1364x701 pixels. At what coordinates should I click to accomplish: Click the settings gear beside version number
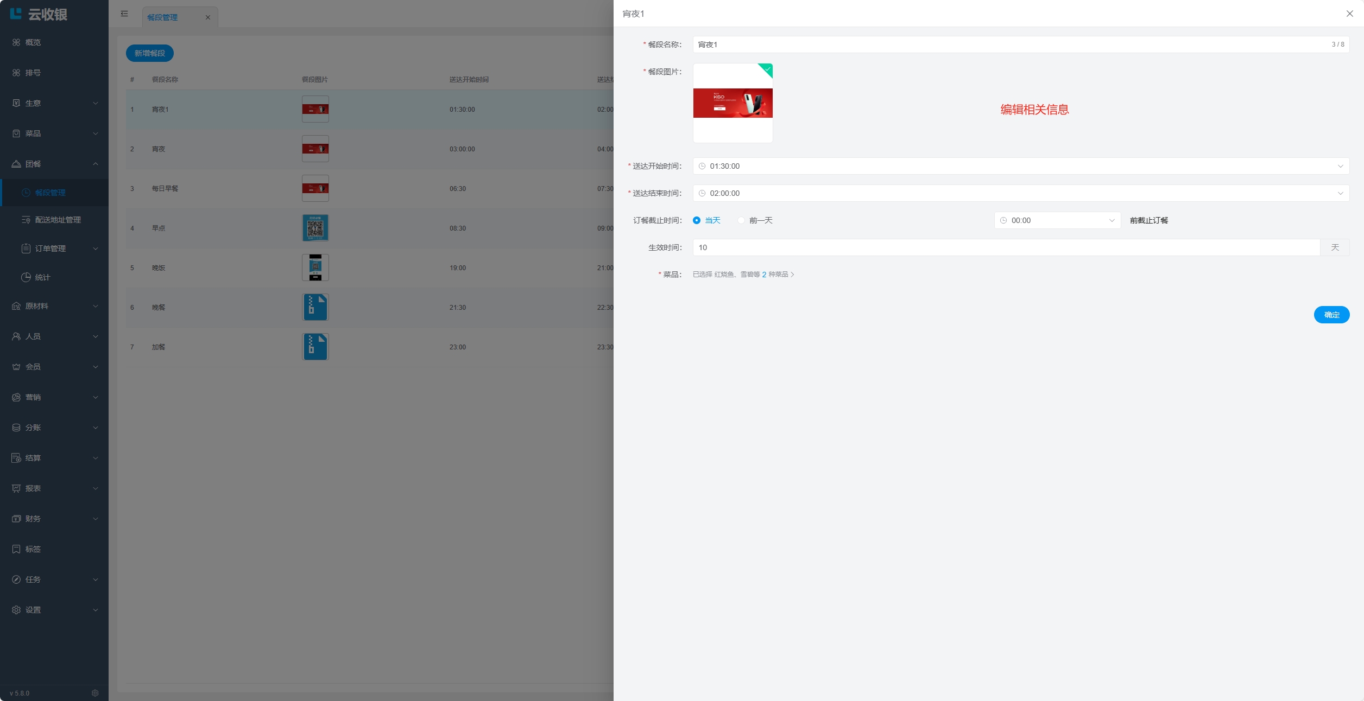tap(95, 693)
